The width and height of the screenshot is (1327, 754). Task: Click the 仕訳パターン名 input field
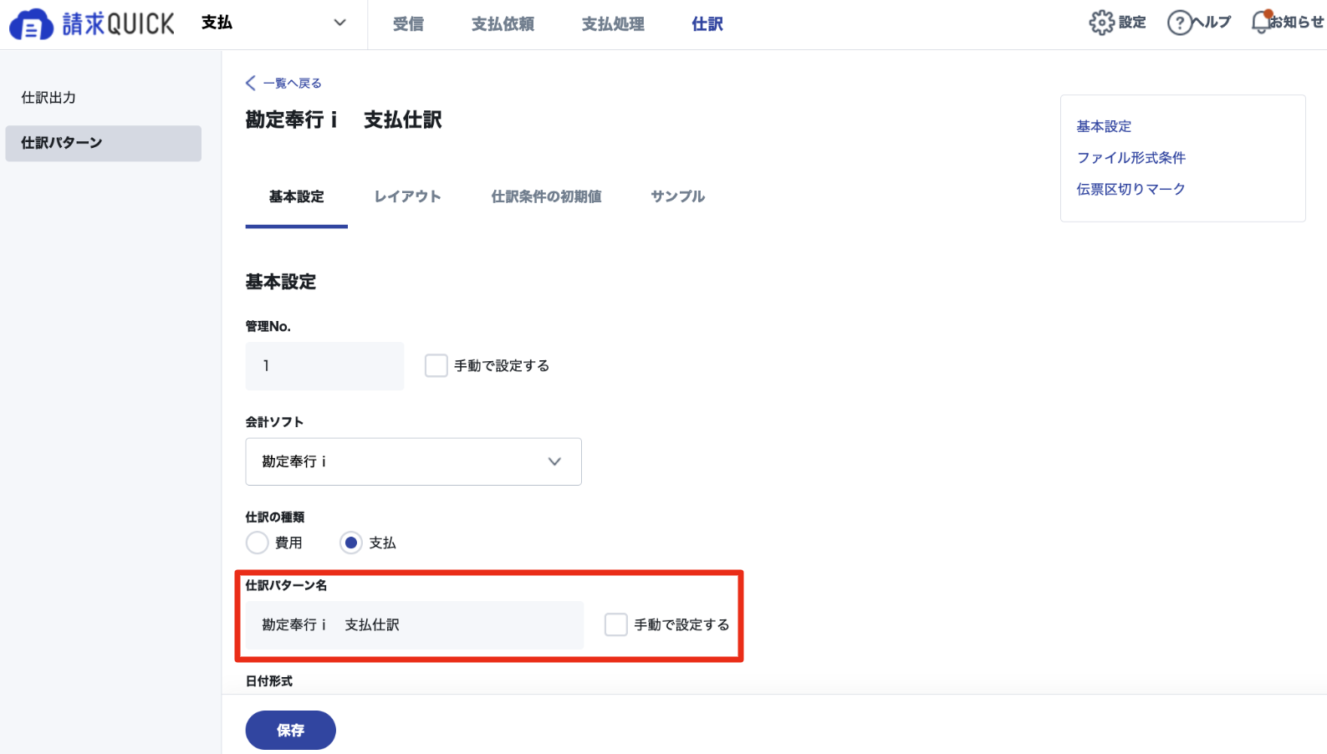414,624
